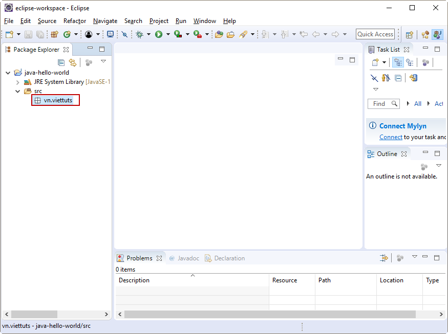Open the Problems view menu triangle

click(415, 257)
